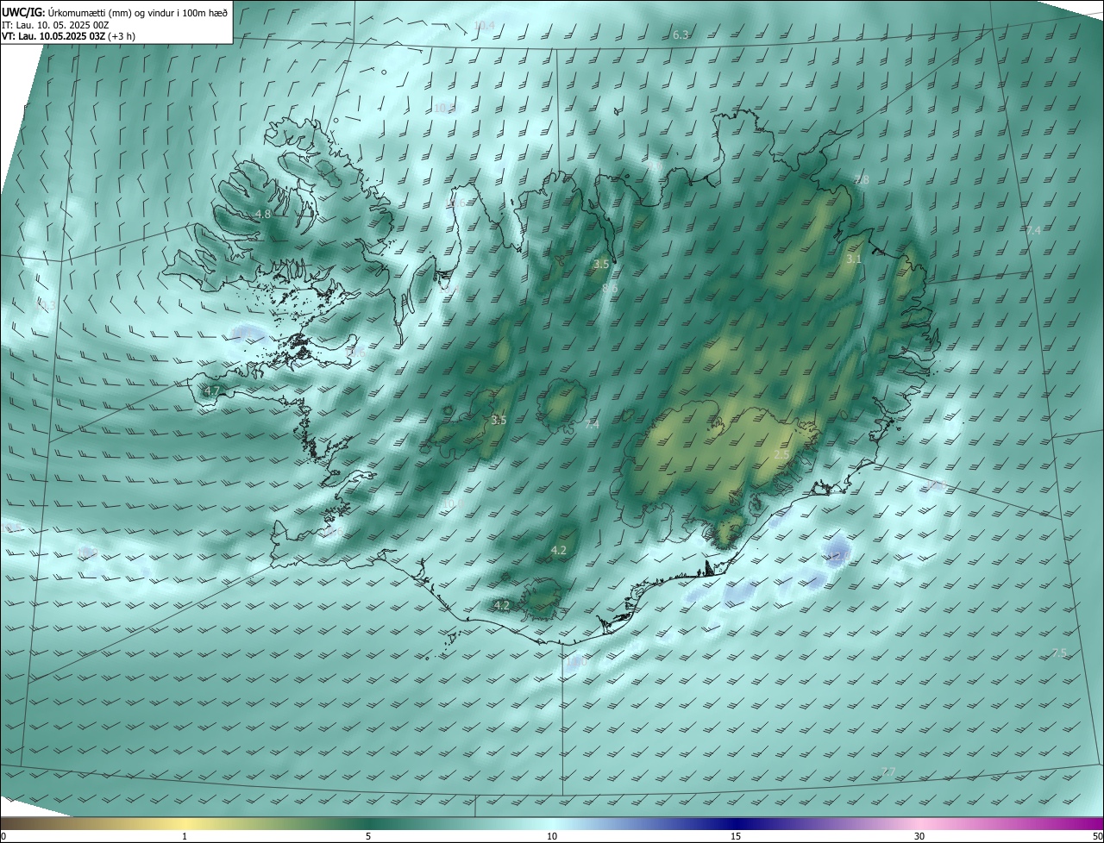Click the 8.6 value on the map
The width and height of the screenshot is (1104, 843).
610,288
